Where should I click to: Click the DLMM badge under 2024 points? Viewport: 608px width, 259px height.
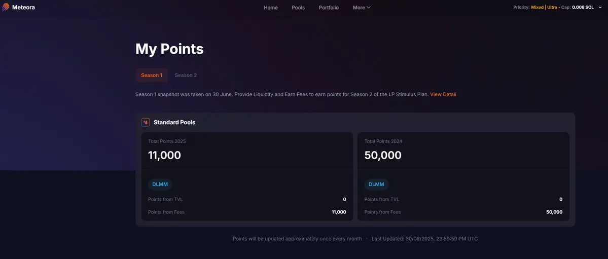[376, 184]
